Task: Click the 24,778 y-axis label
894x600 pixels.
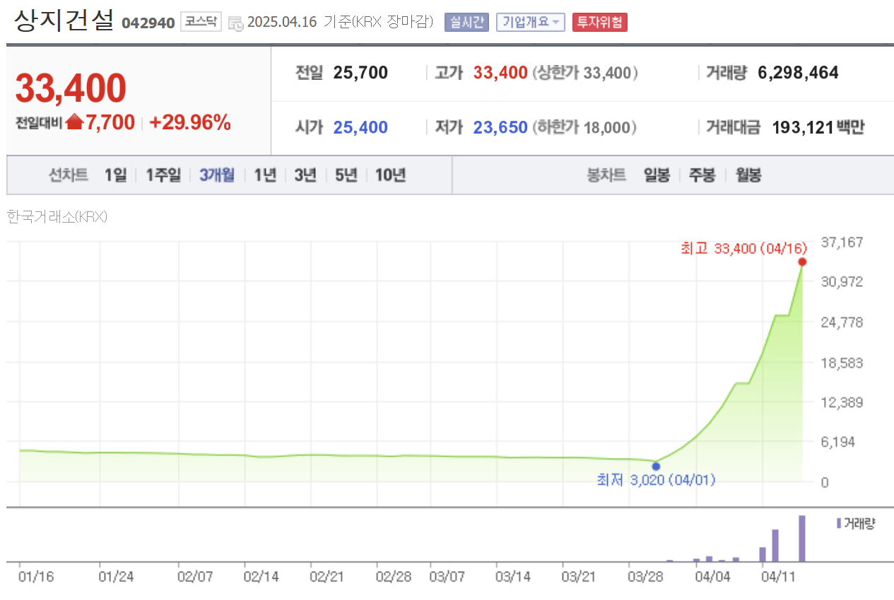Action: 841,322
